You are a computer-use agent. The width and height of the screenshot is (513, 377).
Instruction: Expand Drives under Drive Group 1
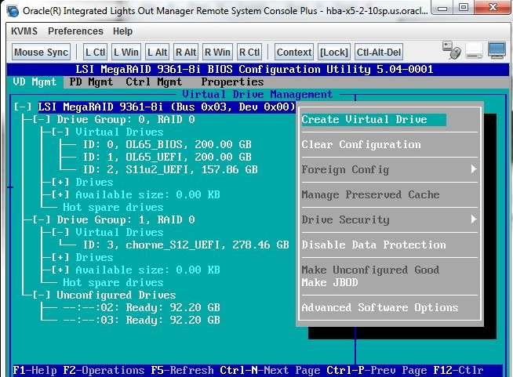pyautogui.click(x=60, y=257)
